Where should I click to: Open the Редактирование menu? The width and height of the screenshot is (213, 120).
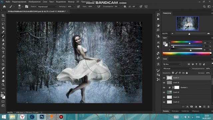tap(19, 2)
